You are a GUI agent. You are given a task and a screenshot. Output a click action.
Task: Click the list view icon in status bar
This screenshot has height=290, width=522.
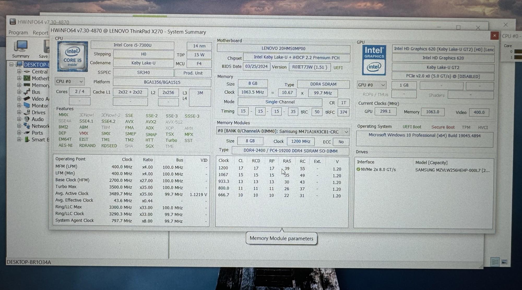(x=495, y=262)
